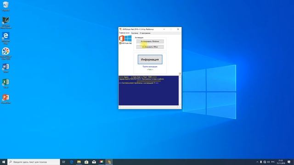Open the taskbar clock and date
The height and width of the screenshot is (165, 294).
pos(281,162)
